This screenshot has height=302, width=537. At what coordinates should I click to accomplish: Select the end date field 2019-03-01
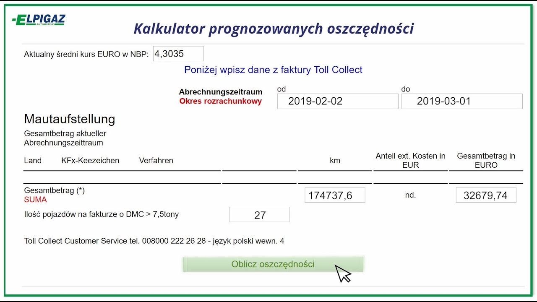pos(462,101)
